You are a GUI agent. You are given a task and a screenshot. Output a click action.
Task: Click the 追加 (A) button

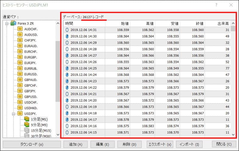(x=76, y=144)
